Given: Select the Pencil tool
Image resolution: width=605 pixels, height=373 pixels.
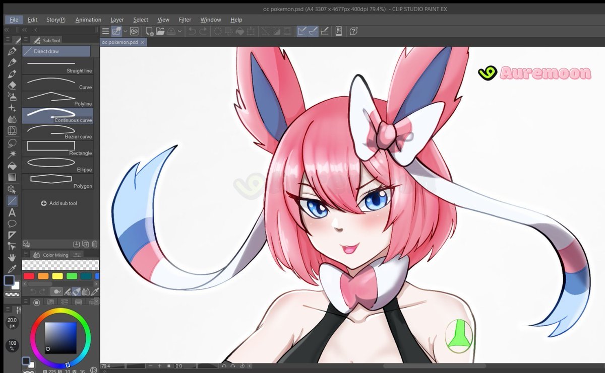Looking at the screenshot, I should click(12, 62).
